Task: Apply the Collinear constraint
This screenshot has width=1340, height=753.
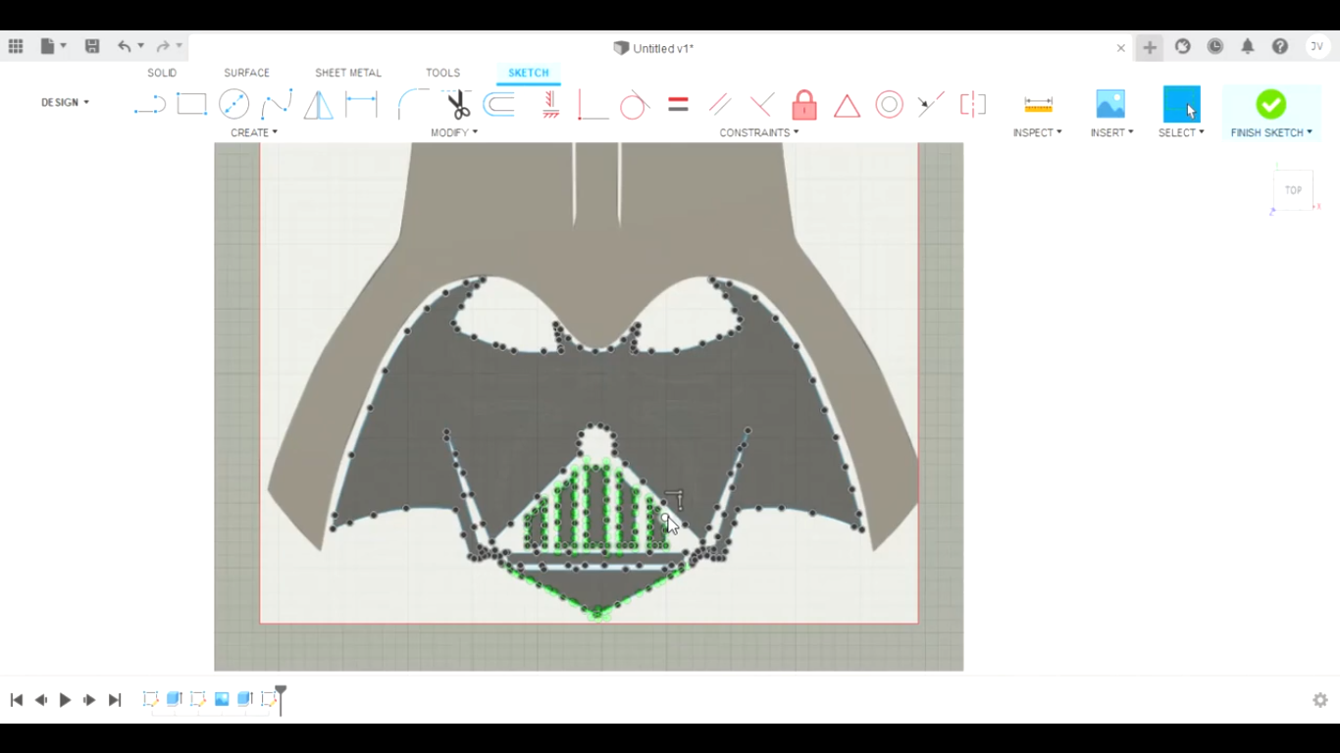Action: 931,104
